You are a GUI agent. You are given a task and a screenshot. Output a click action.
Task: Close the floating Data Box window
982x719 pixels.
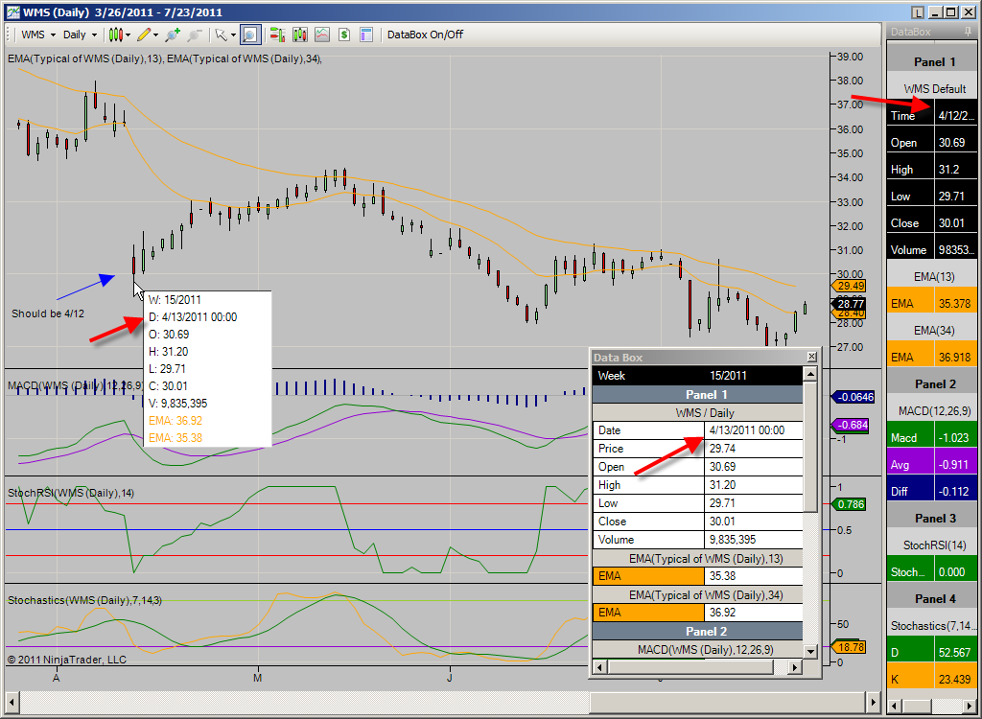point(811,357)
